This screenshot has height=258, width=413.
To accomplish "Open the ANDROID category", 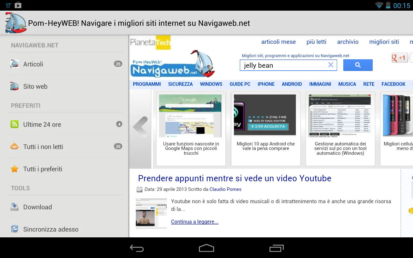I will coord(292,84).
